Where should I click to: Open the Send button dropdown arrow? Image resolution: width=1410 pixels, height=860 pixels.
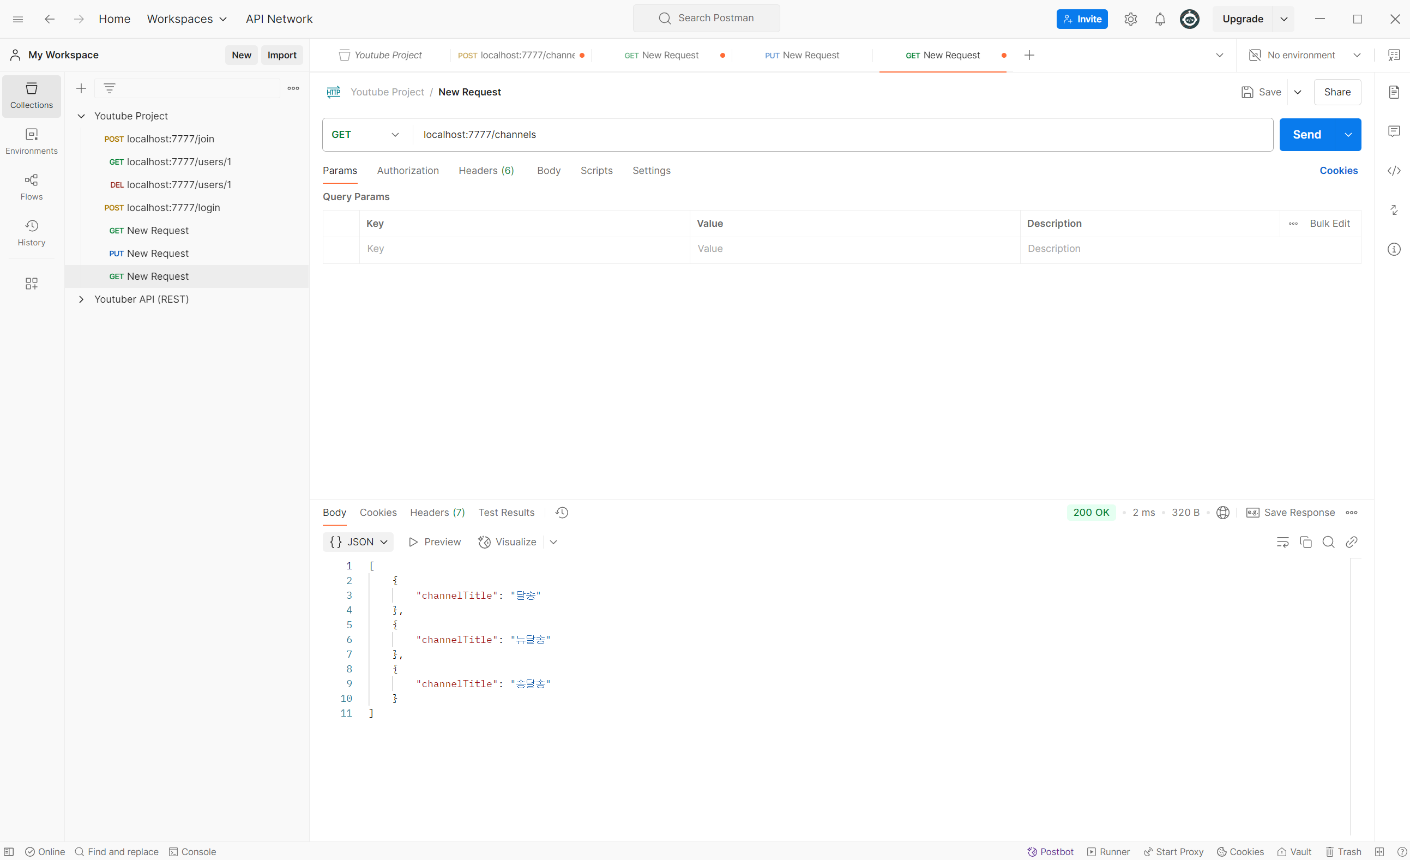click(1348, 135)
